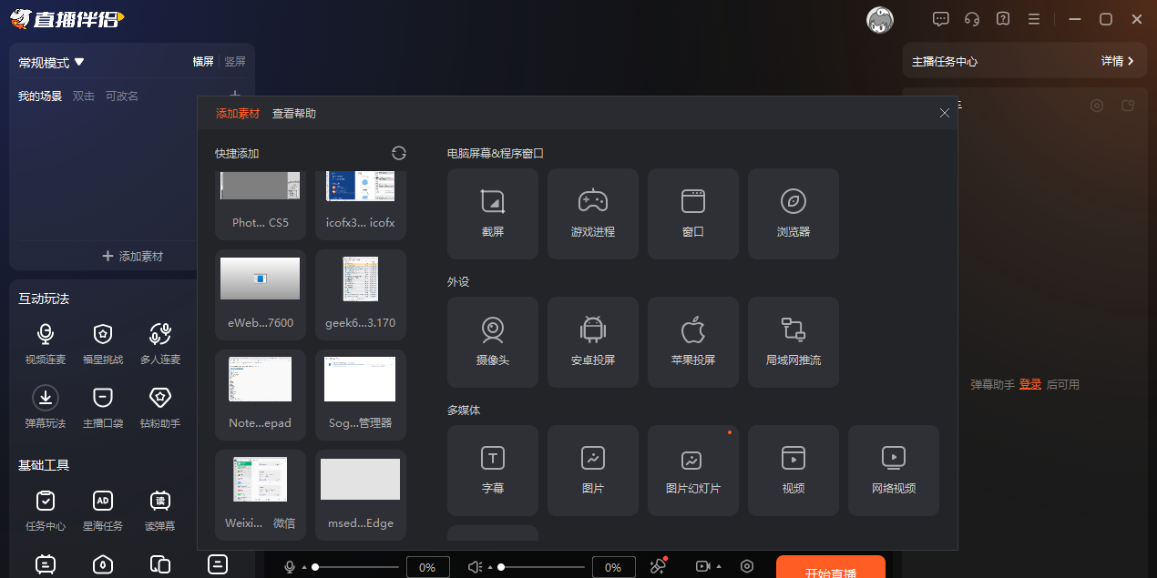The height and width of the screenshot is (578, 1157).
Task: Select the geek6...3.170 window thumbnail
Action: click(361, 293)
